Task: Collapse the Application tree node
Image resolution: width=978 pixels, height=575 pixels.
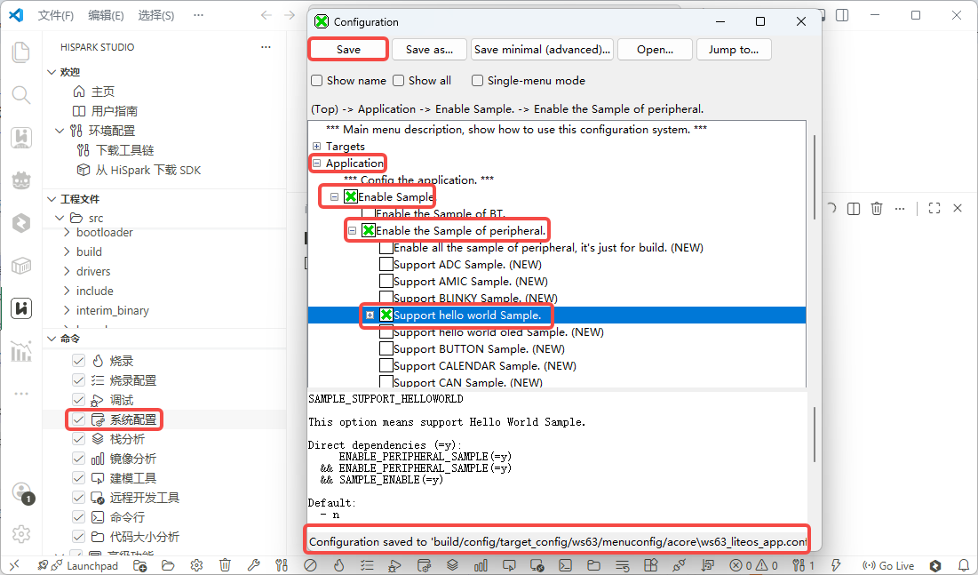Action: (316, 163)
